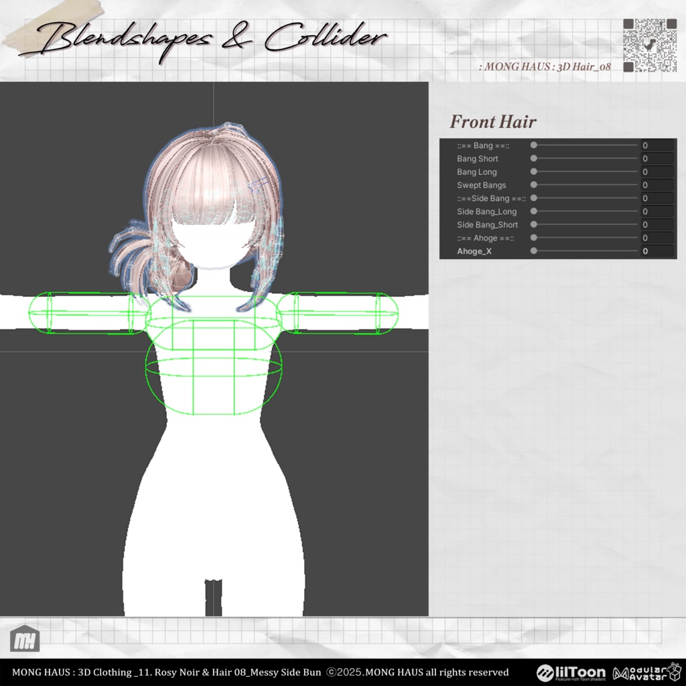Click the Bang Long slider handle
This screenshot has height=686, width=686.
(x=534, y=171)
